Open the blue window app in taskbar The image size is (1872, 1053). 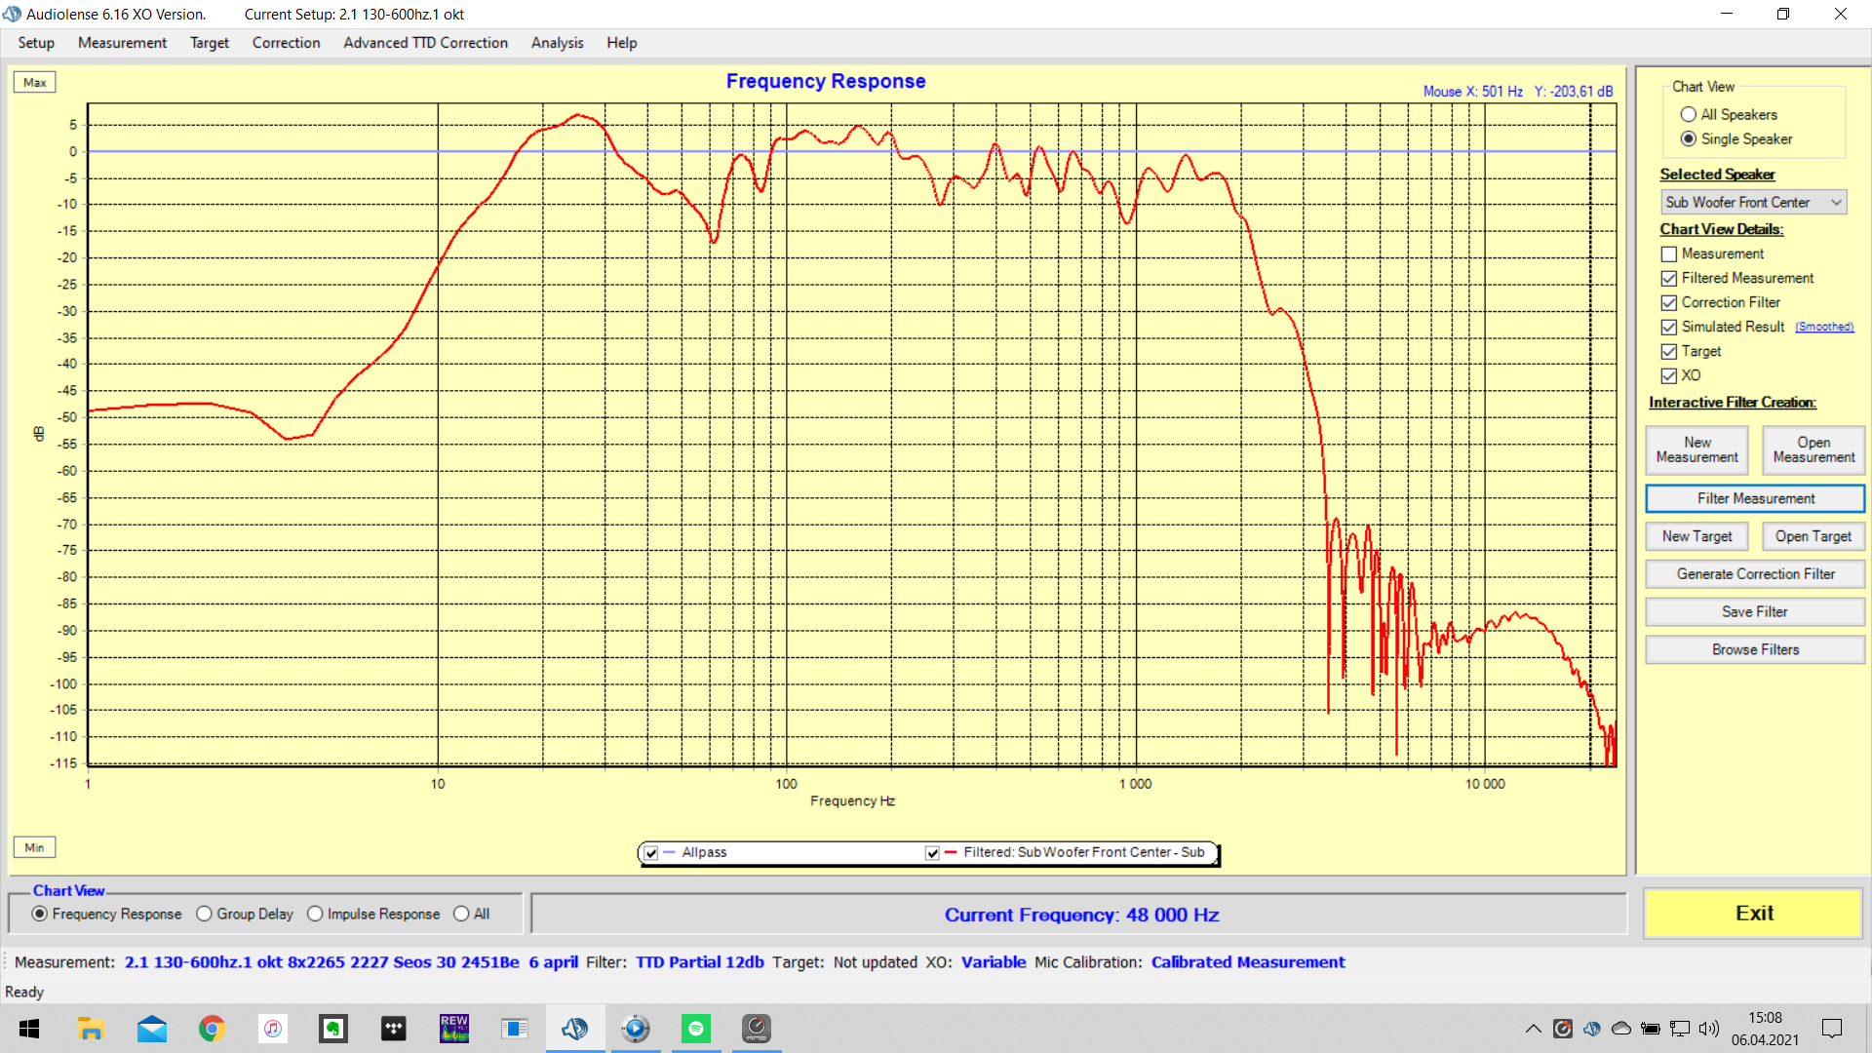(515, 1029)
